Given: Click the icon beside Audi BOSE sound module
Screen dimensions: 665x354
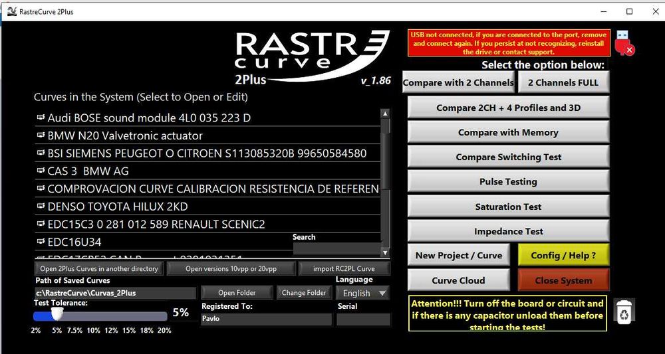Looking at the screenshot, I should pyautogui.click(x=41, y=117).
